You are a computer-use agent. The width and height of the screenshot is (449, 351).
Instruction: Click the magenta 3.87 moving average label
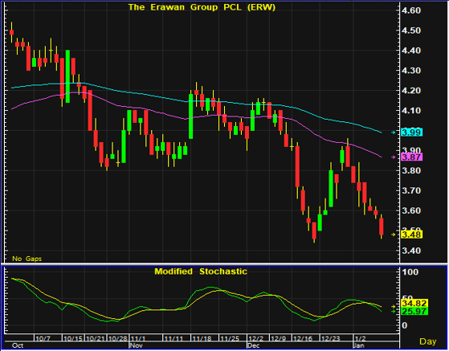point(412,157)
